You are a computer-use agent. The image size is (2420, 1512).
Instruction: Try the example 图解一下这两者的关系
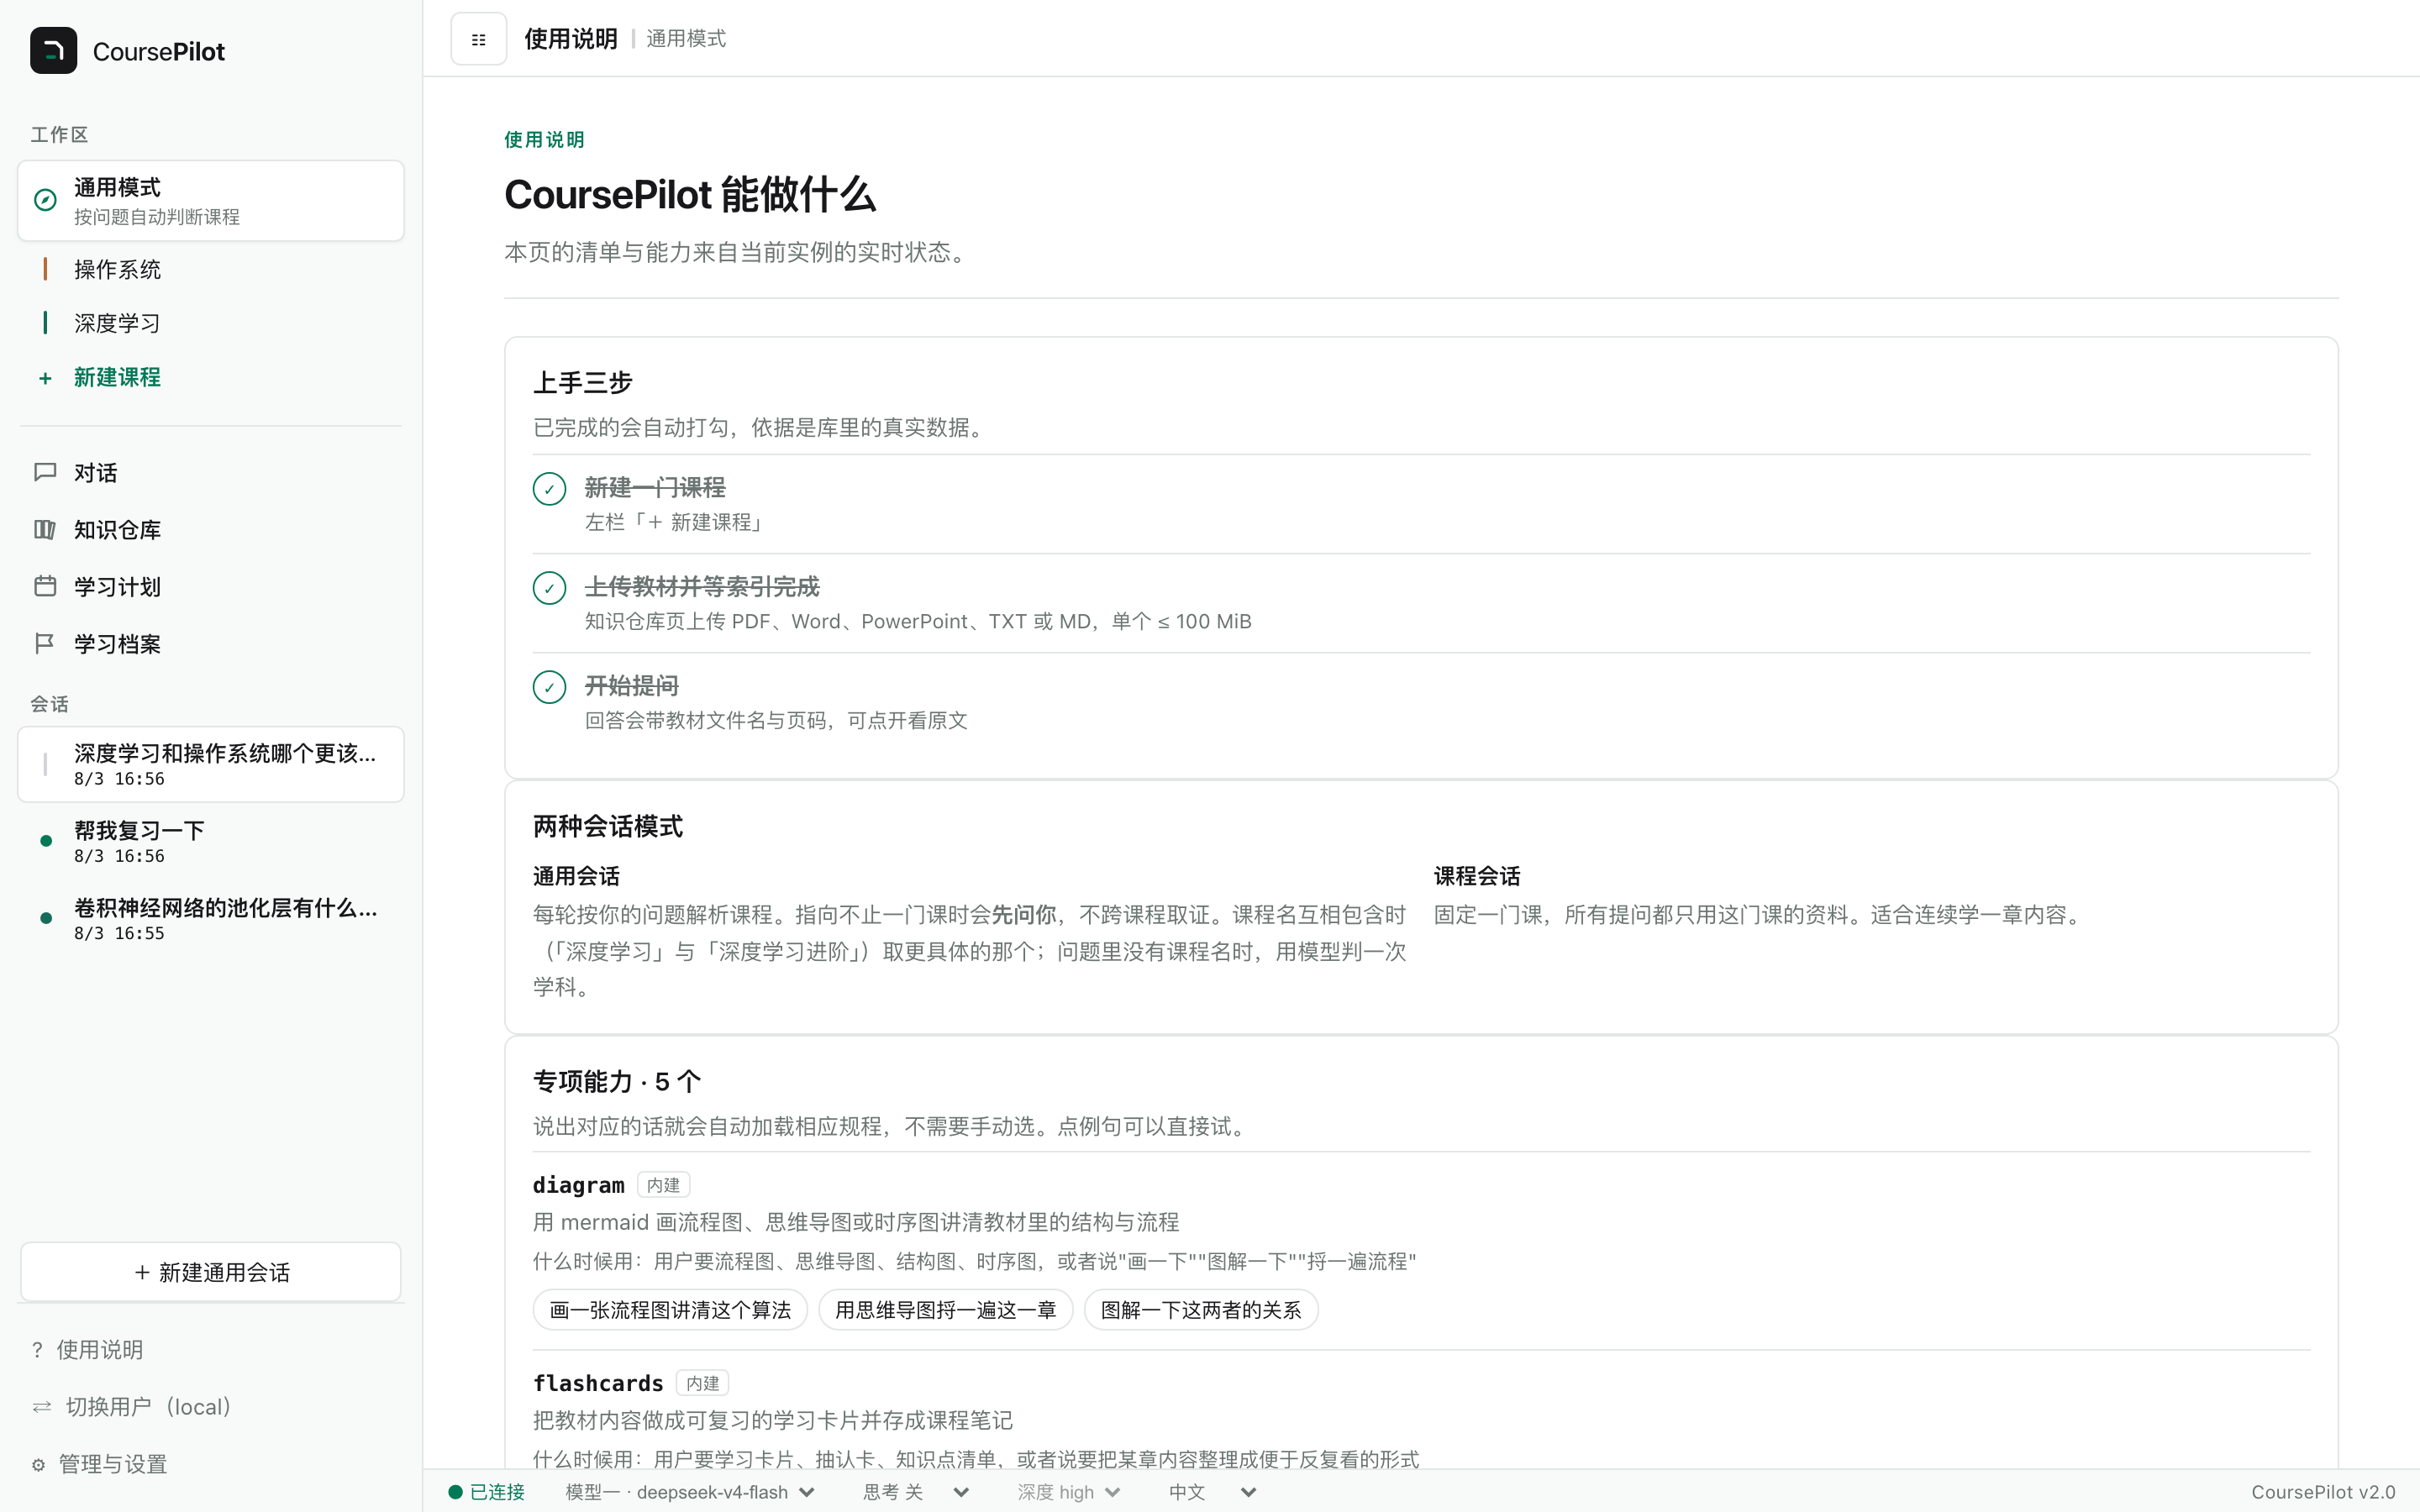pos(1200,1310)
